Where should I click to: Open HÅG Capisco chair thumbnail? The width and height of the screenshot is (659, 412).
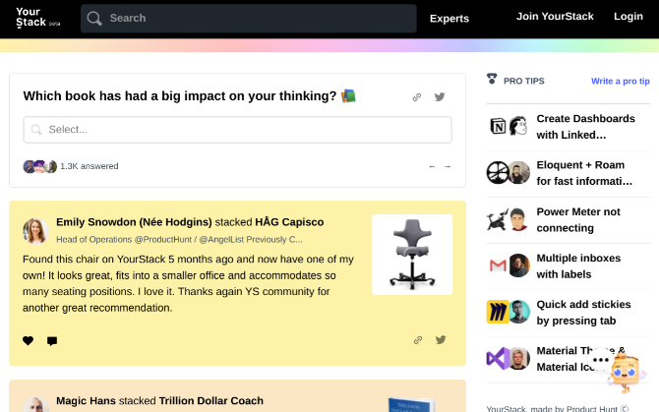point(411,254)
